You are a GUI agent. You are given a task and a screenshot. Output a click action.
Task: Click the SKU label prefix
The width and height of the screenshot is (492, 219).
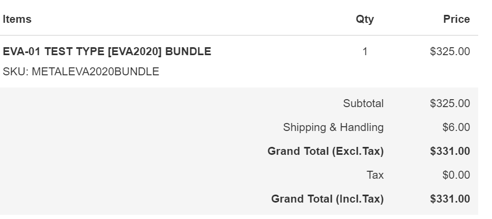tap(16, 72)
